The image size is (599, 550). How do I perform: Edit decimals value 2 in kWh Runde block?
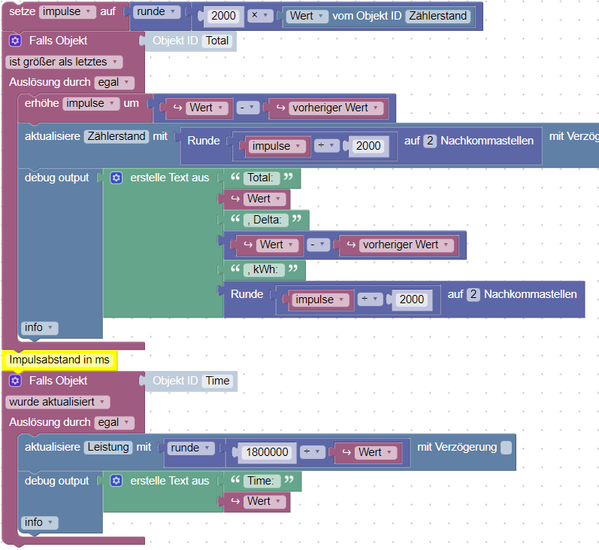pyautogui.click(x=473, y=294)
